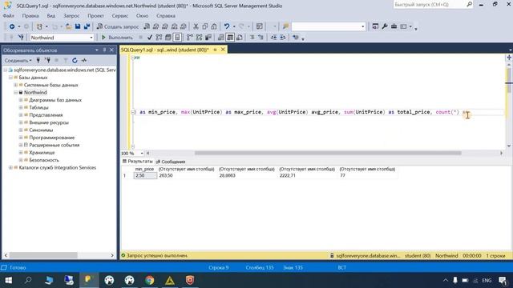Click the Quick Launch search magnifier icon

(x=469, y=5)
